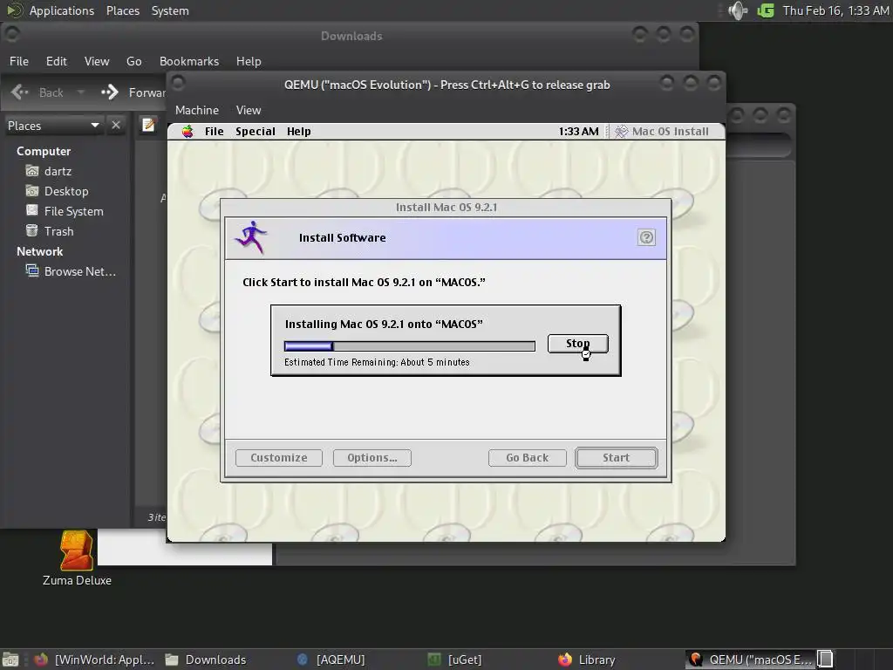Switch to uGet taskbar item
The height and width of the screenshot is (670, 893).
click(x=454, y=660)
